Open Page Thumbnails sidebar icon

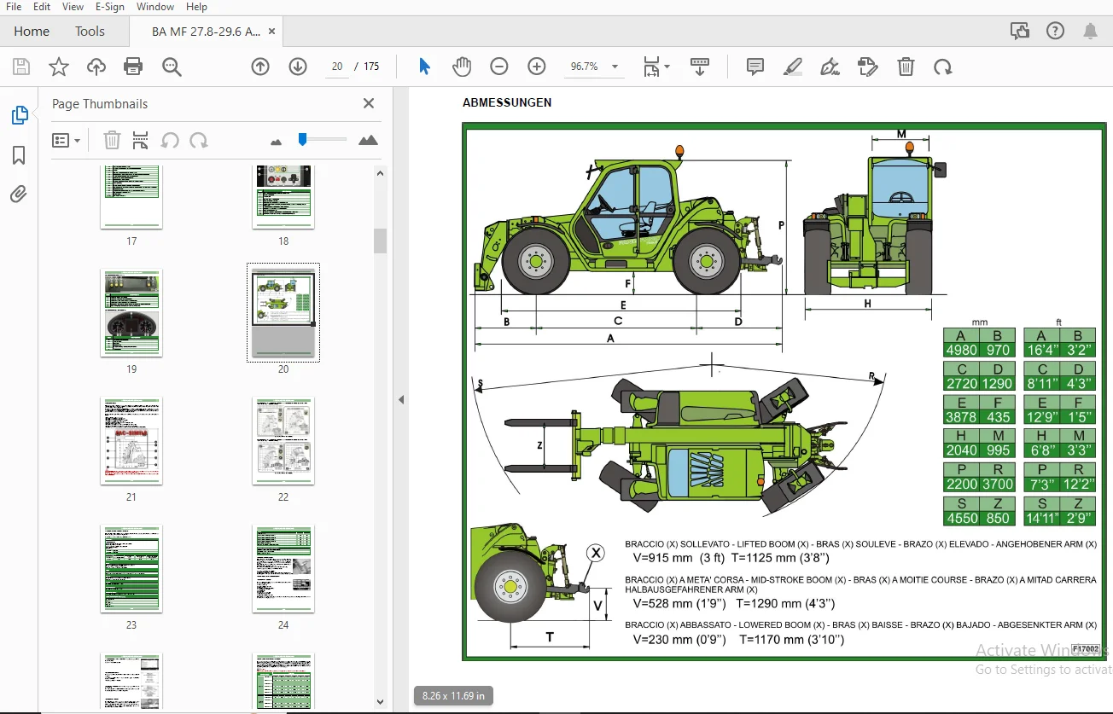coord(19,115)
